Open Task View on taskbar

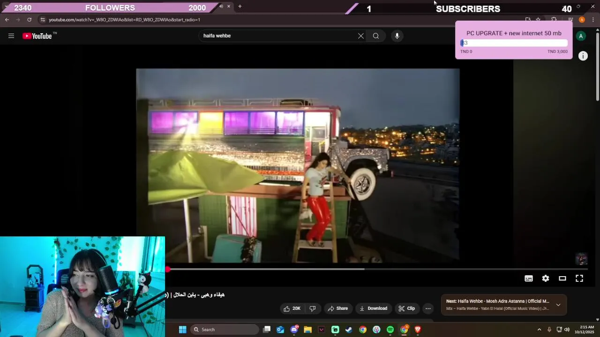point(267,330)
